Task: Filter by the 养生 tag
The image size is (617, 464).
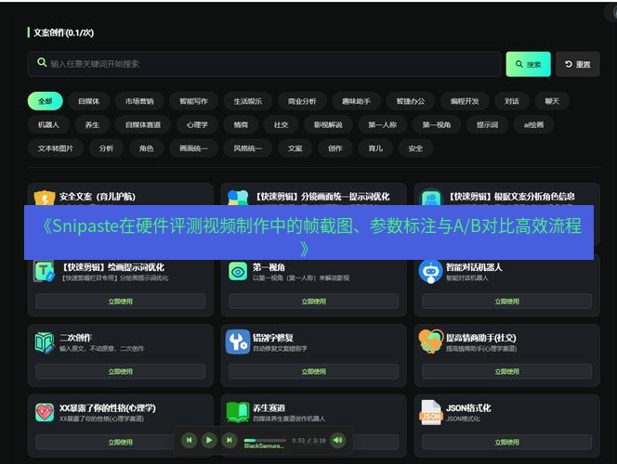Action: pos(92,124)
